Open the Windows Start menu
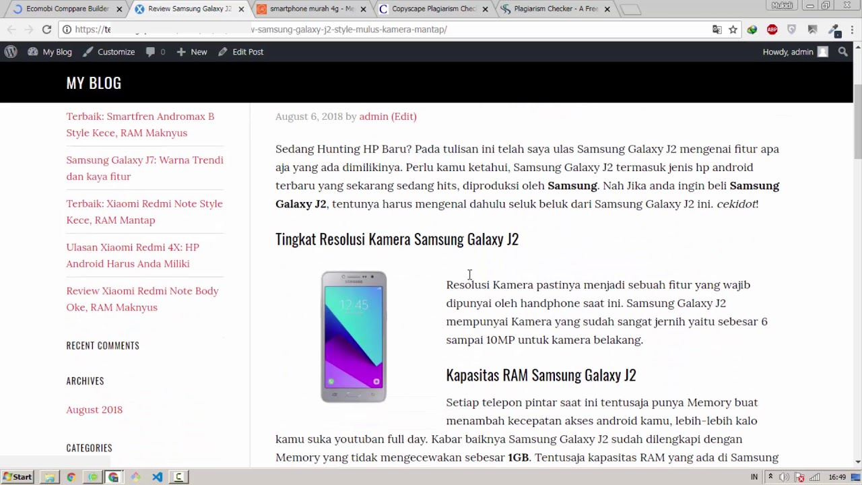The image size is (862, 485). pyautogui.click(x=18, y=477)
